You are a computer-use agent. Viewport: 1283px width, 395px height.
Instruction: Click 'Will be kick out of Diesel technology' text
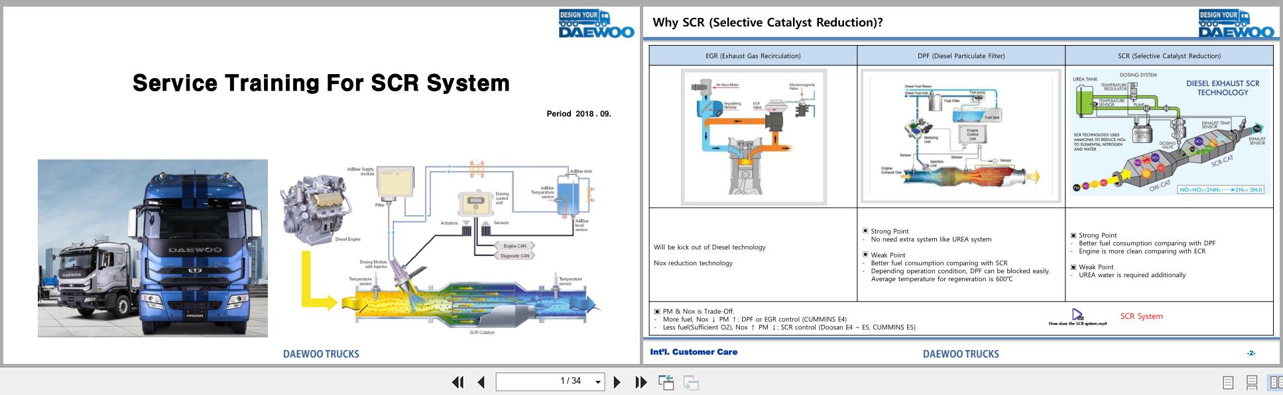(x=709, y=247)
